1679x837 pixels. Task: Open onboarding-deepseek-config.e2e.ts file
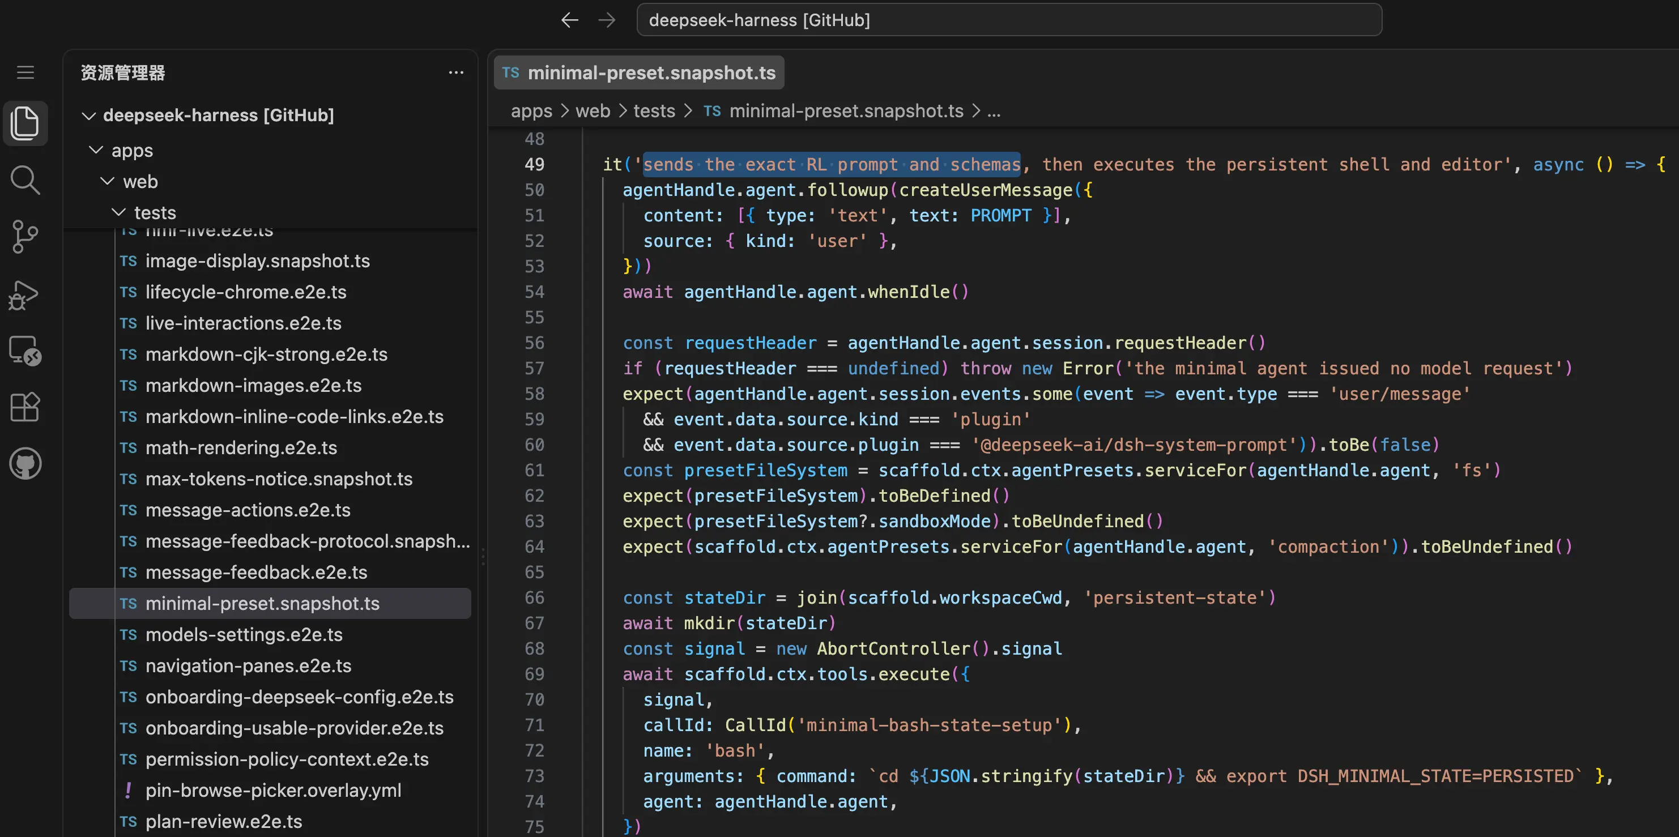(270, 697)
